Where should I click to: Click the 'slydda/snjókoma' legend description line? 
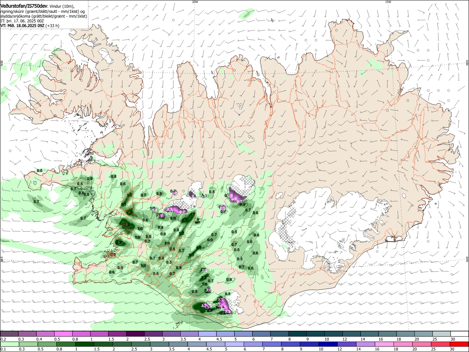click(44, 16)
